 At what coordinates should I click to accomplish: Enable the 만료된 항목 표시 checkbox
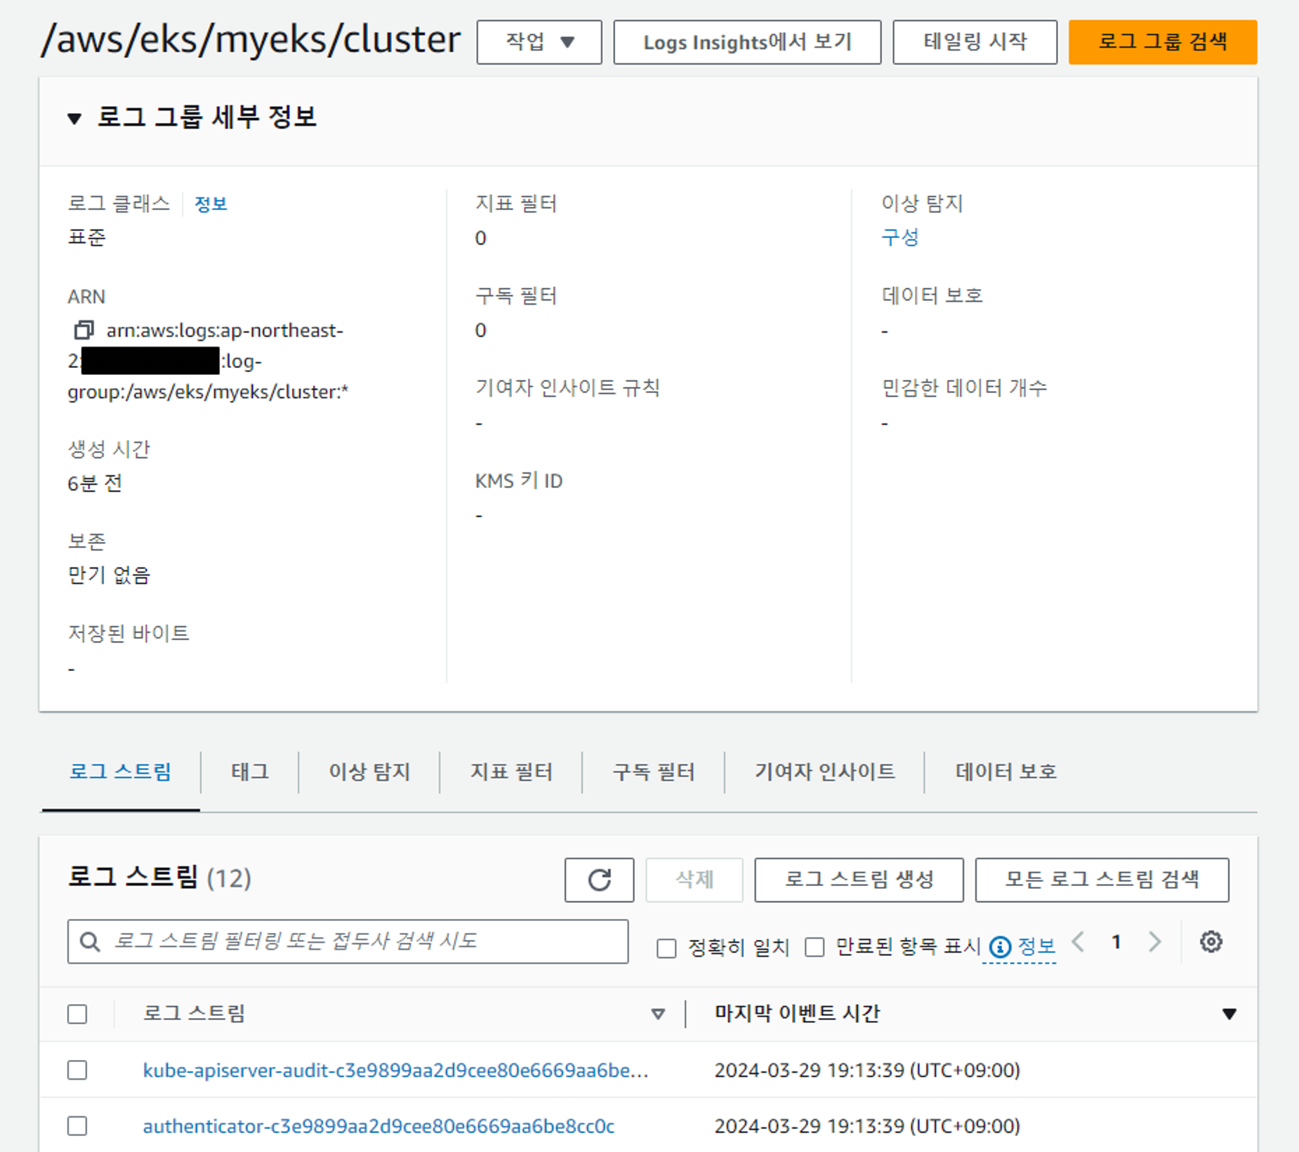(815, 947)
